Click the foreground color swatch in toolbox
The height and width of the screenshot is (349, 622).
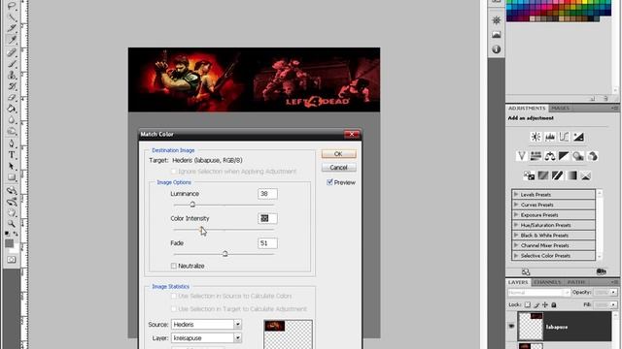click(x=9, y=243)
